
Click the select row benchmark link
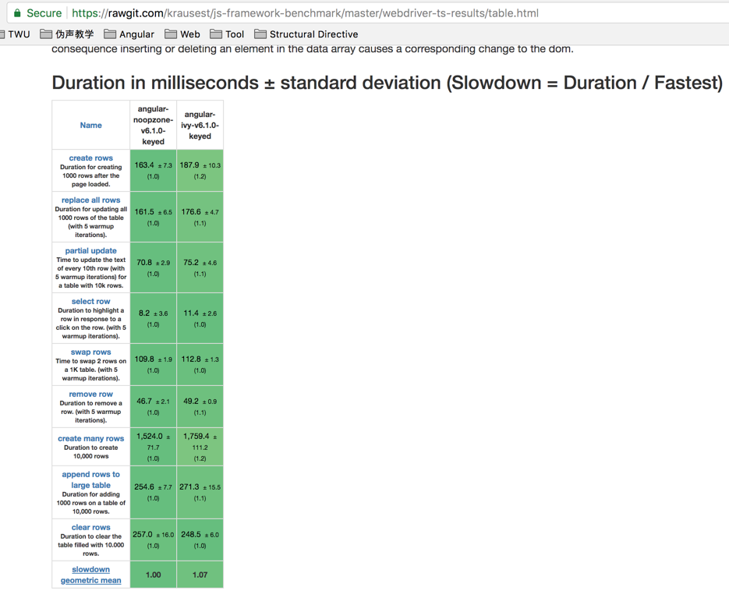tap(90, 301)
